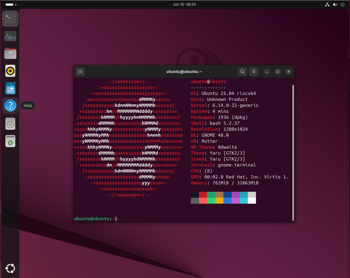Click the Activities workspace indicator

[x=11, y=4]
